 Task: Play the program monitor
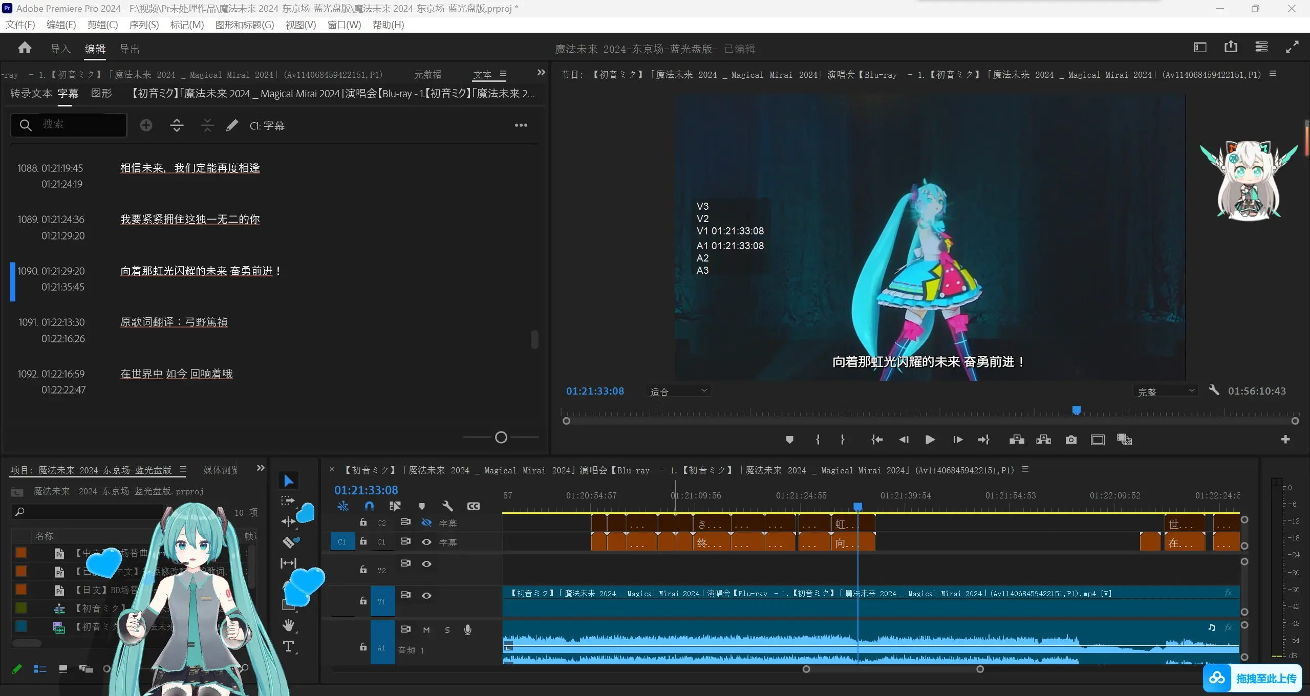coord(930,440)
